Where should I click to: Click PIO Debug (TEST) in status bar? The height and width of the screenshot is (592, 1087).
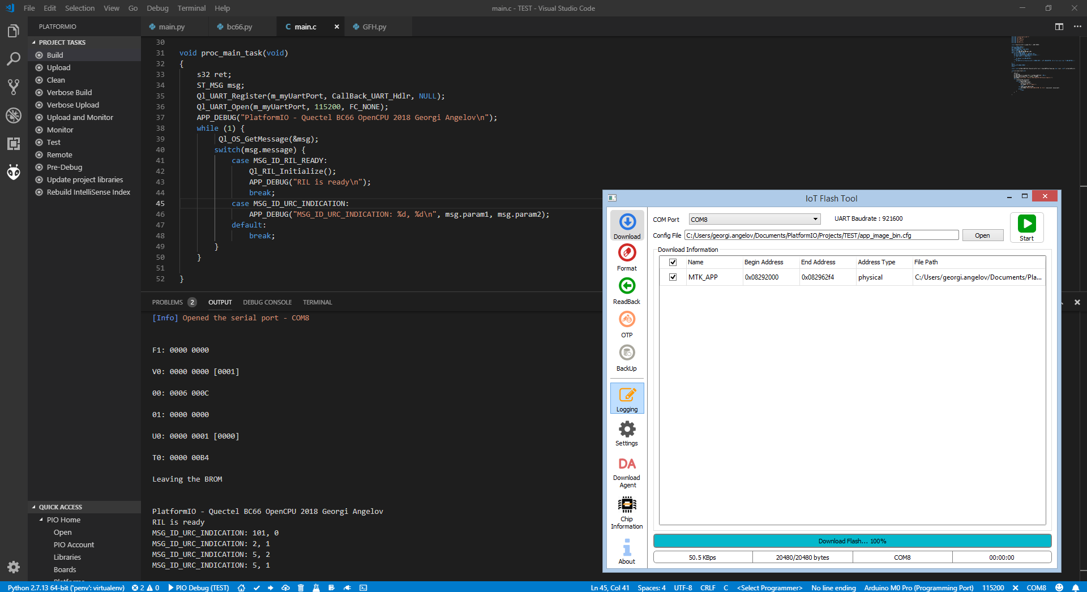pos(199,587)
